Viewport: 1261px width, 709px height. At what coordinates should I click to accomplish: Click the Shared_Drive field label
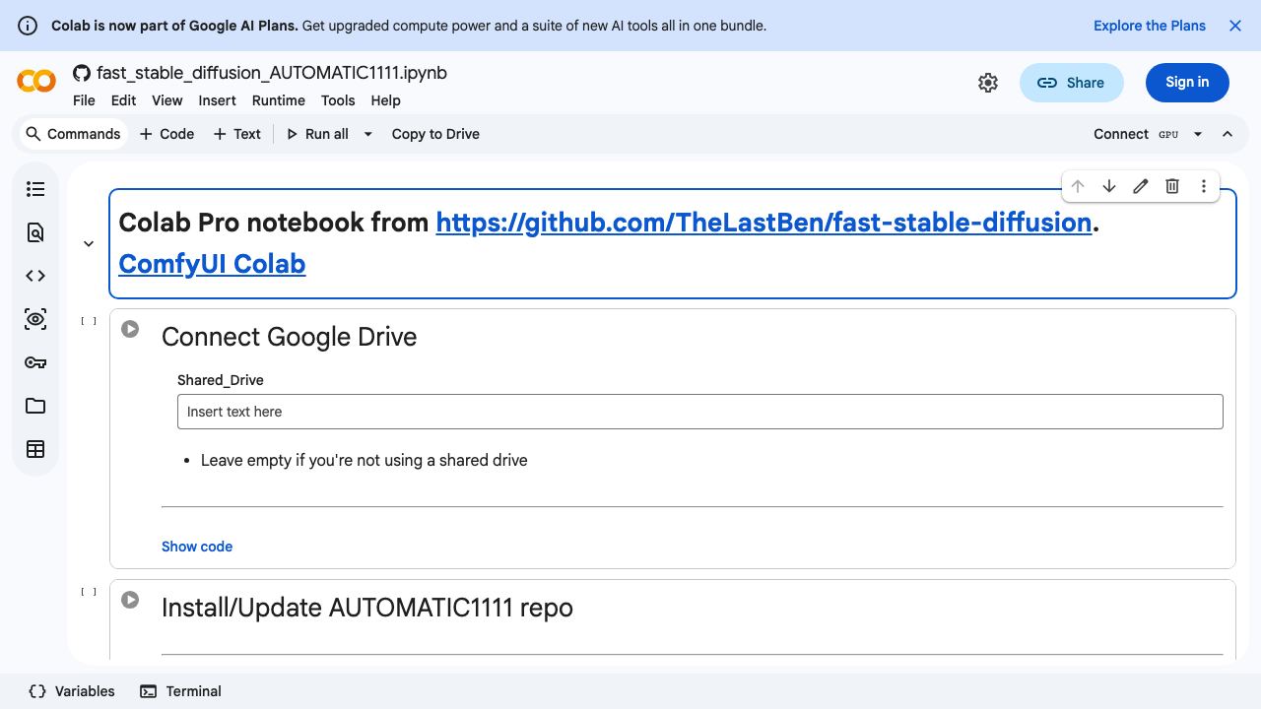[x=221, y=380]
